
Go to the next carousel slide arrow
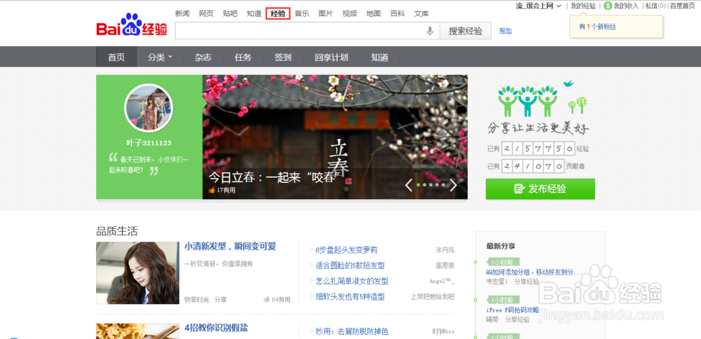click(454, 185)
